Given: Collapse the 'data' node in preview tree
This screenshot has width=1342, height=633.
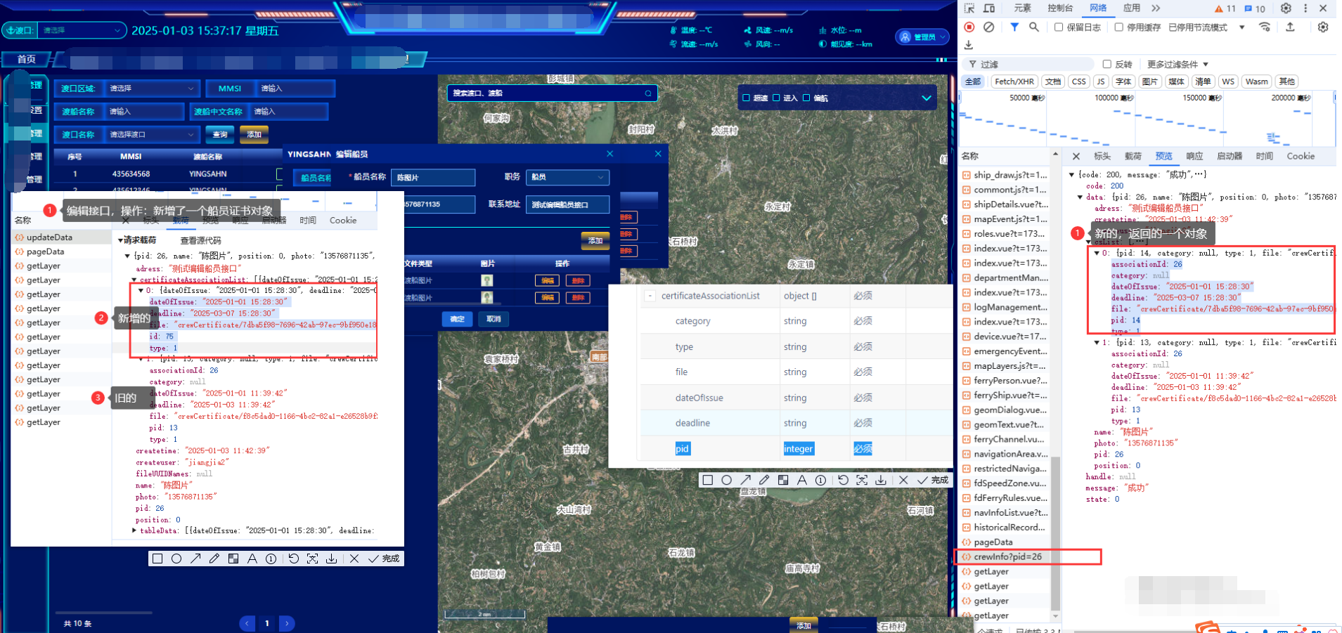Looking at the screenshot, I should click(x=1080, y=197).
